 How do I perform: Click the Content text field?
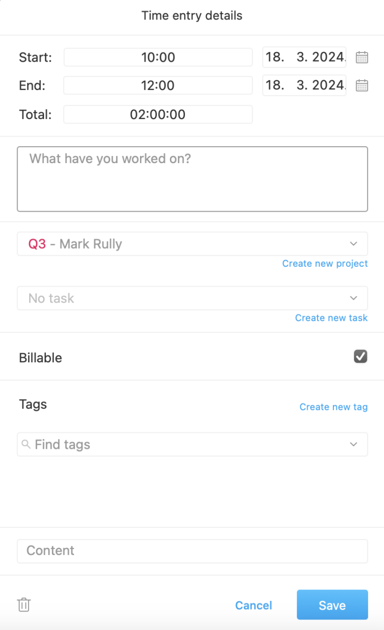click(192, 551)
